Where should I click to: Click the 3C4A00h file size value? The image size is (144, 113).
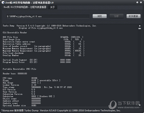pyautogui.click(x=64, y=37)
